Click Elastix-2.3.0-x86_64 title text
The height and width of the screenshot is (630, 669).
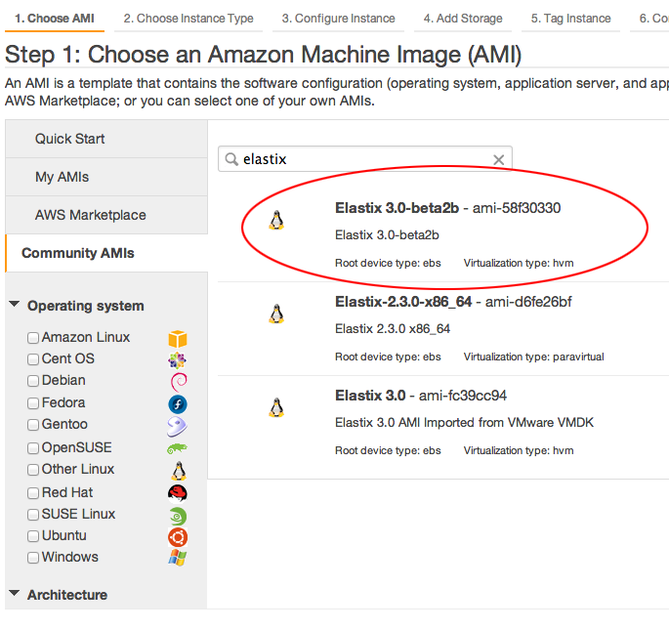click(x=403, y=302)
